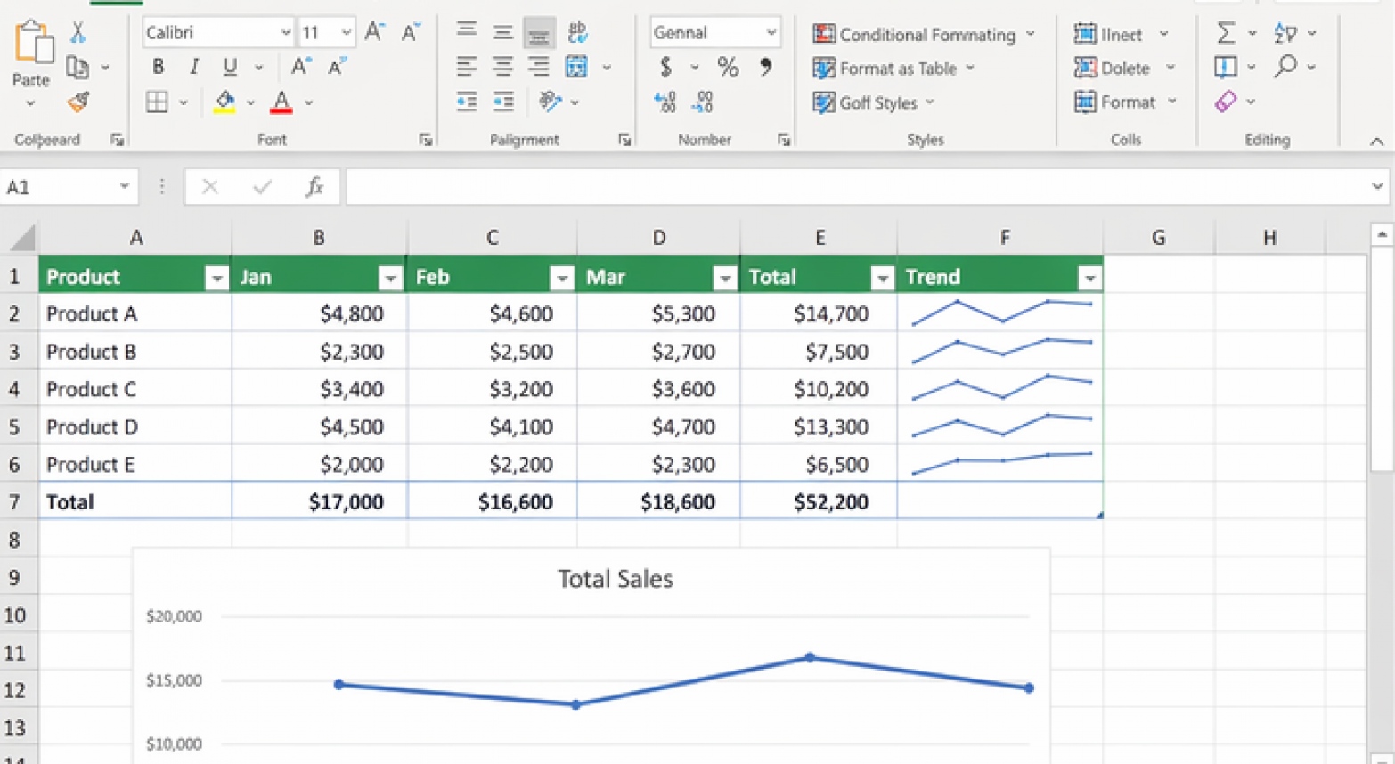This screenshot has height=764, width=1395.
Task: Open the Jan column filter dropdown
Action: pyautogui.click(x=390, y=279)
